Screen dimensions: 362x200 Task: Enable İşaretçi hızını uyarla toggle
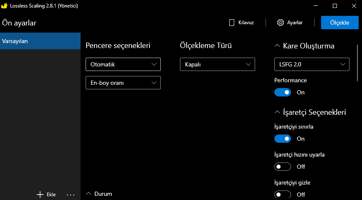[283, 167]
